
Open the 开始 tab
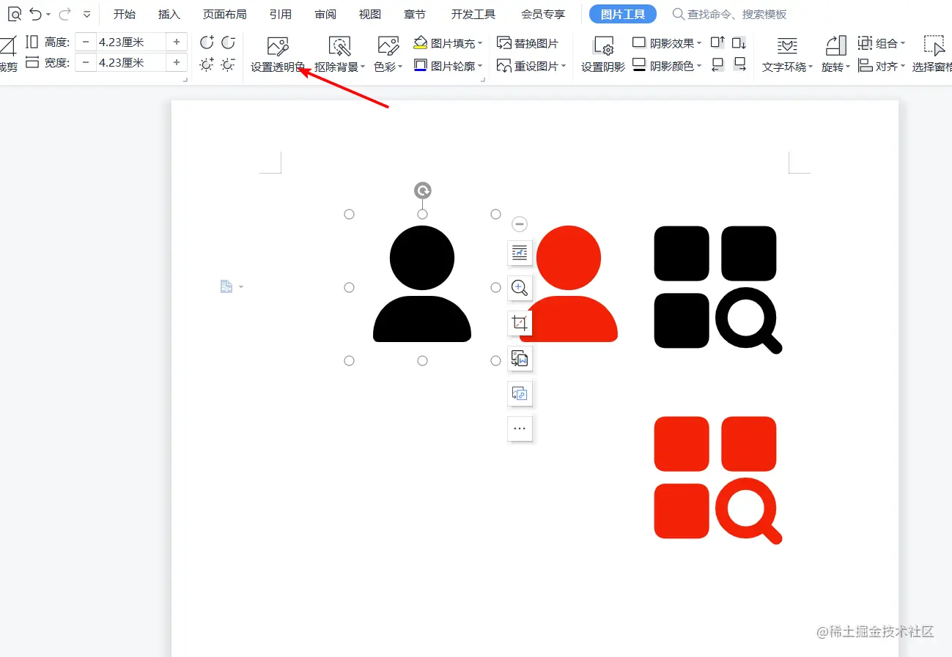[125, 15]
